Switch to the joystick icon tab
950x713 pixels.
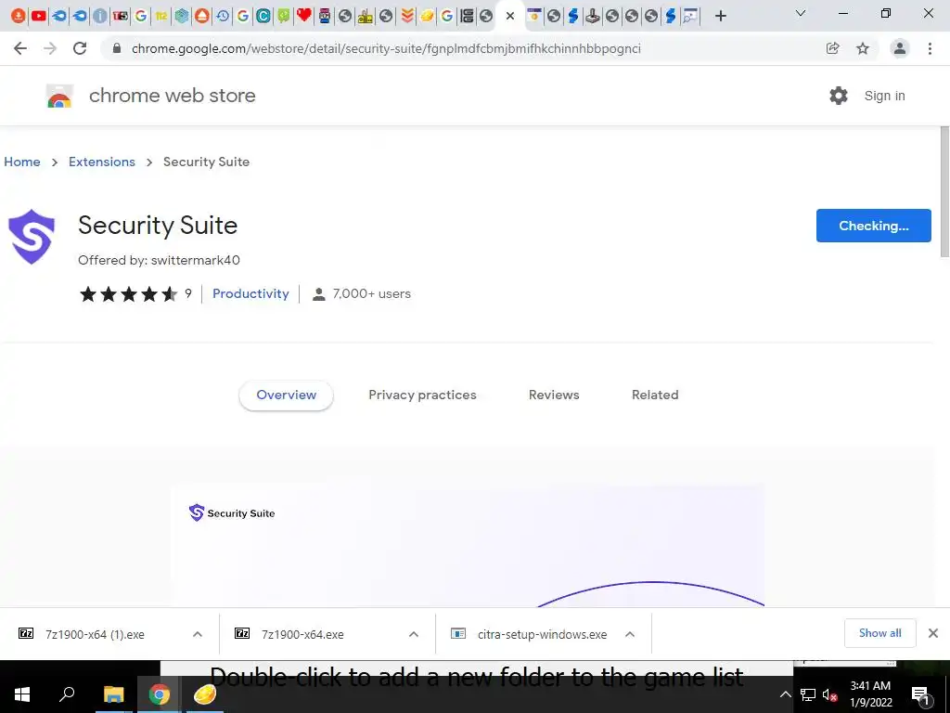593,16
